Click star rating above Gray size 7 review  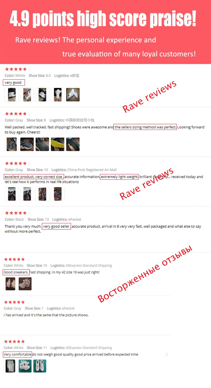pos(15,302)
